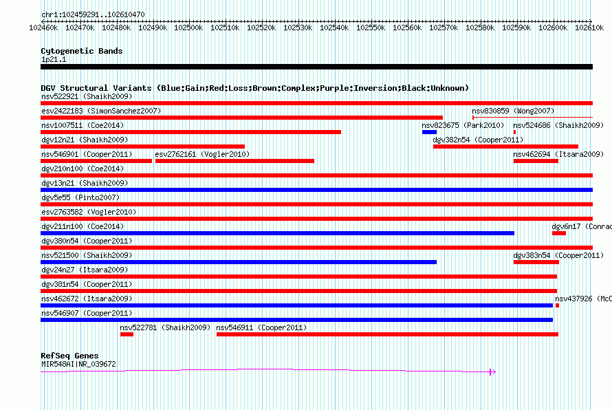Open the dgv5e55 (Pinto2007) label
Screen dimensions: 612x410
(80, 197)
